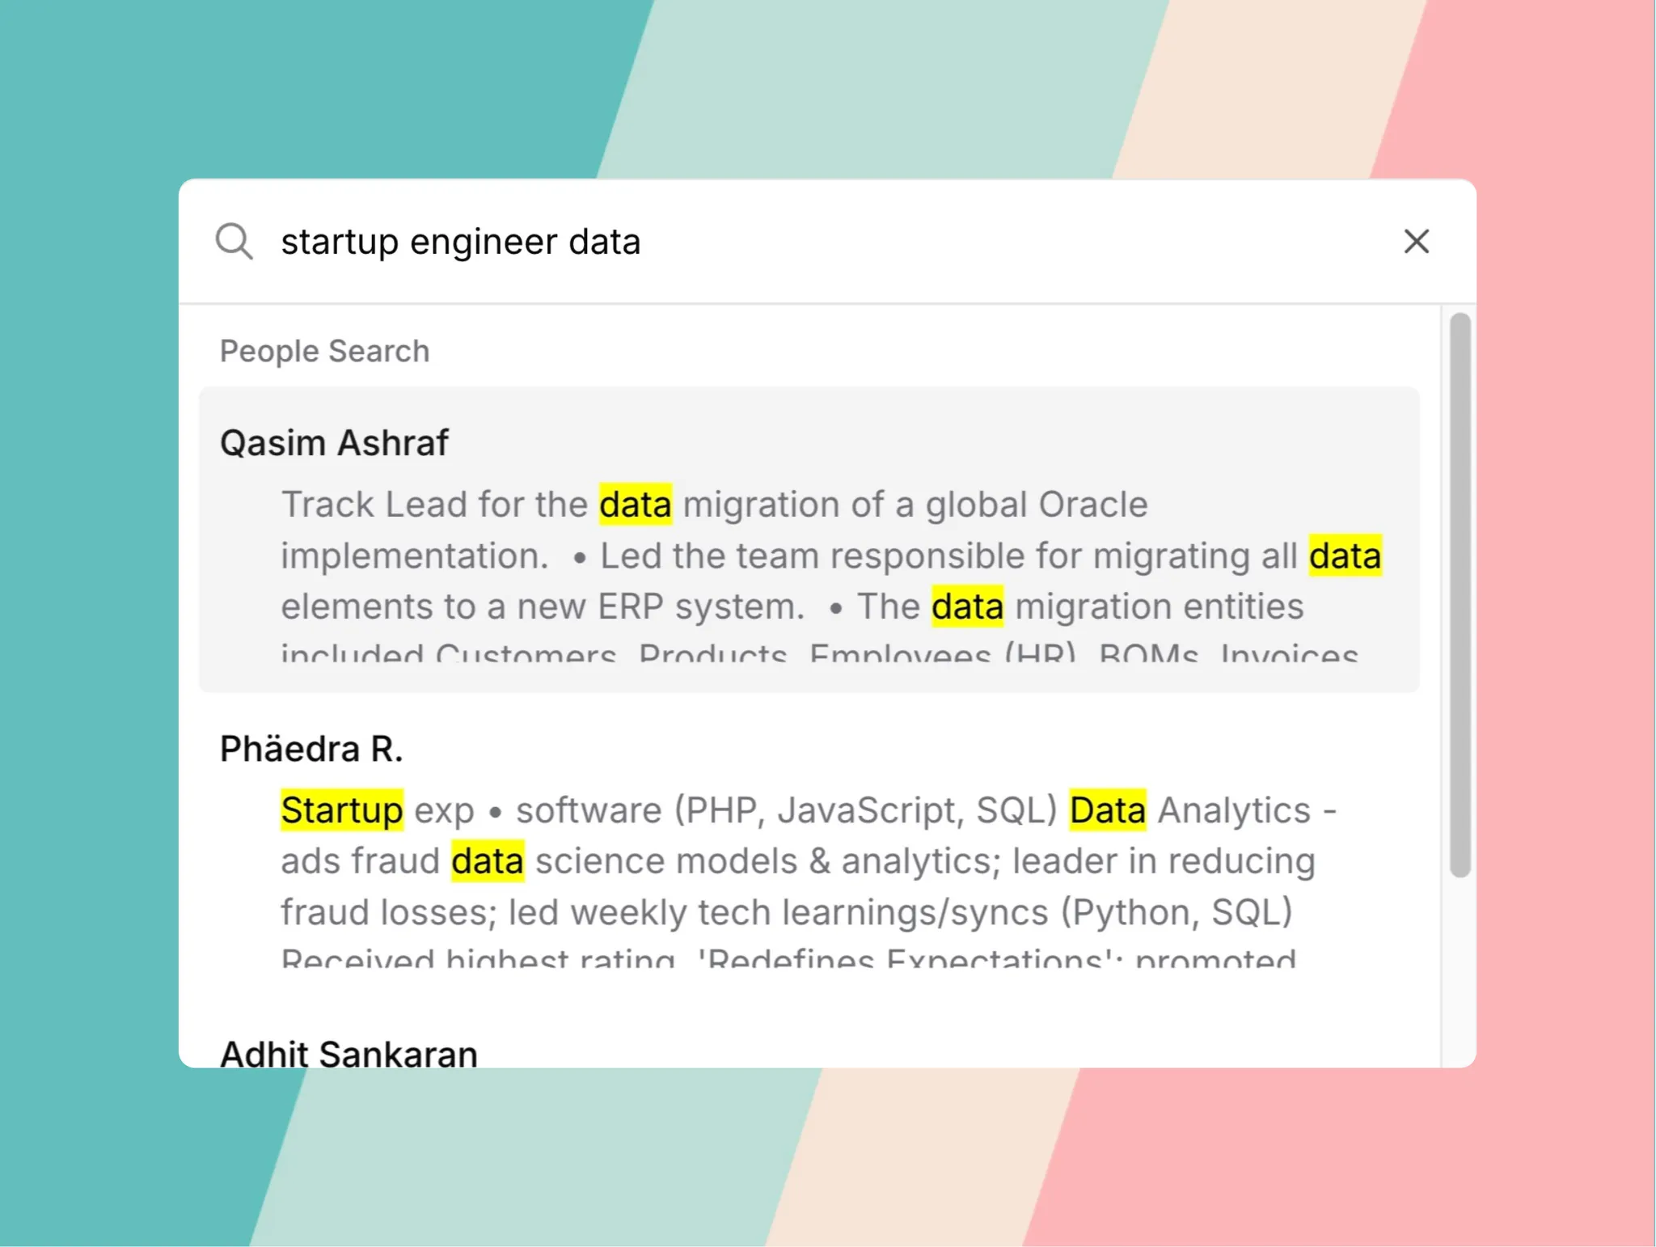Click the results list scrollbar thumb
Viewport: 1656px width, 1247px height.
point(1460,594)
